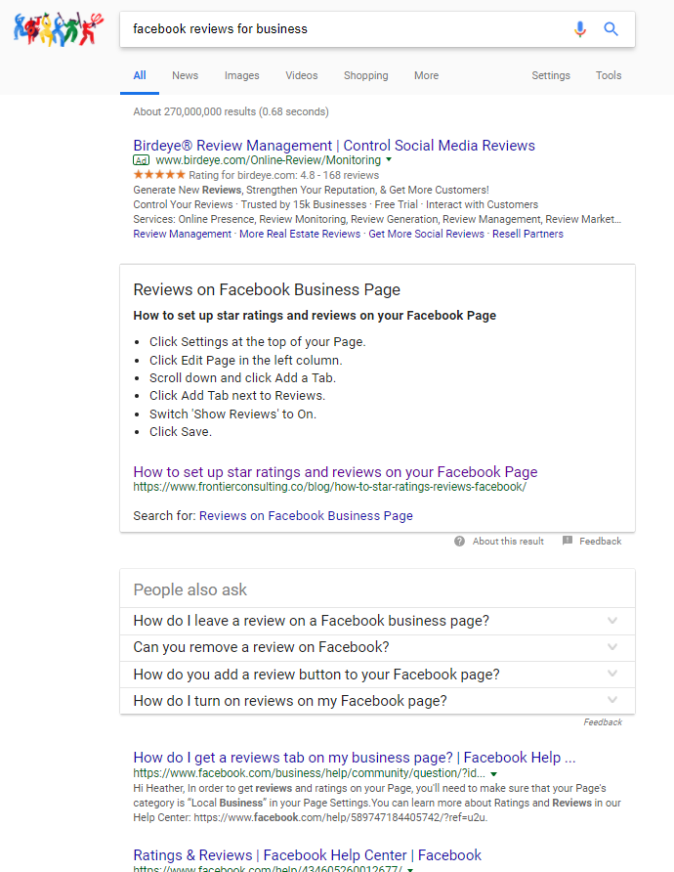Click the About this result question icon
This screenshot has width=674, height=872.
click(x=459, y=541)
